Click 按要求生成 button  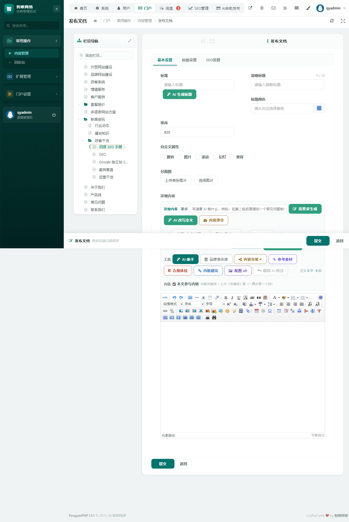point(305,209)
